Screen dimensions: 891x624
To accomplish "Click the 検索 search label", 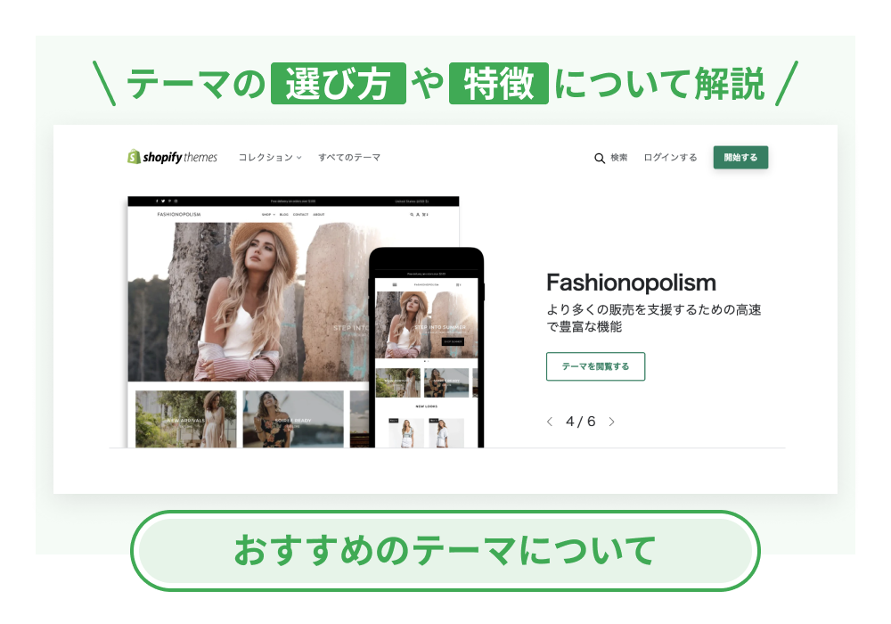I will [619, 158].
